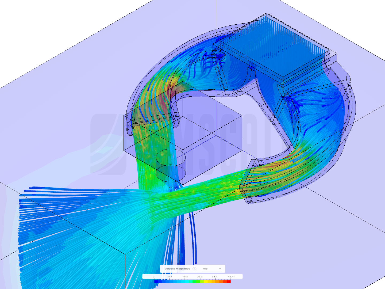
Task: Click the 16.8 legend tick label
Action: pos(185,276)
